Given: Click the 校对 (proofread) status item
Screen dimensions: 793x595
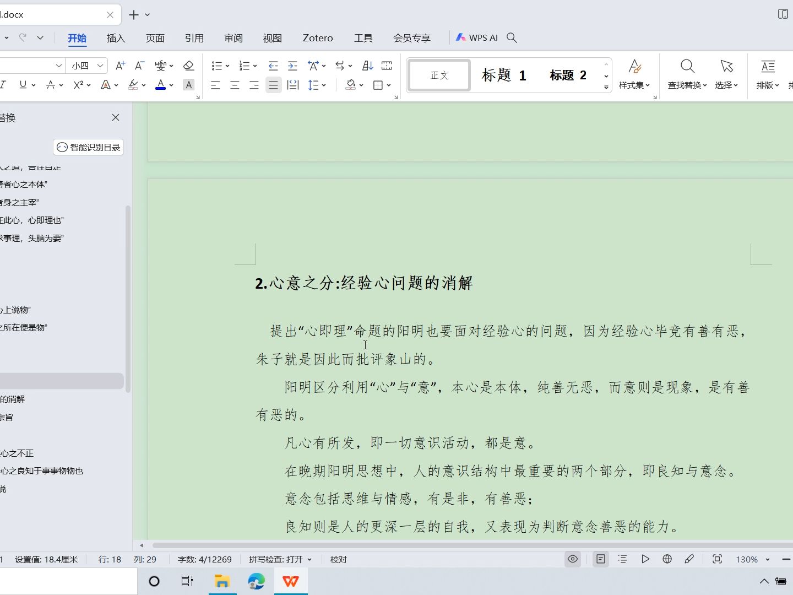Looking at the screenshot, I should [339, 559].
